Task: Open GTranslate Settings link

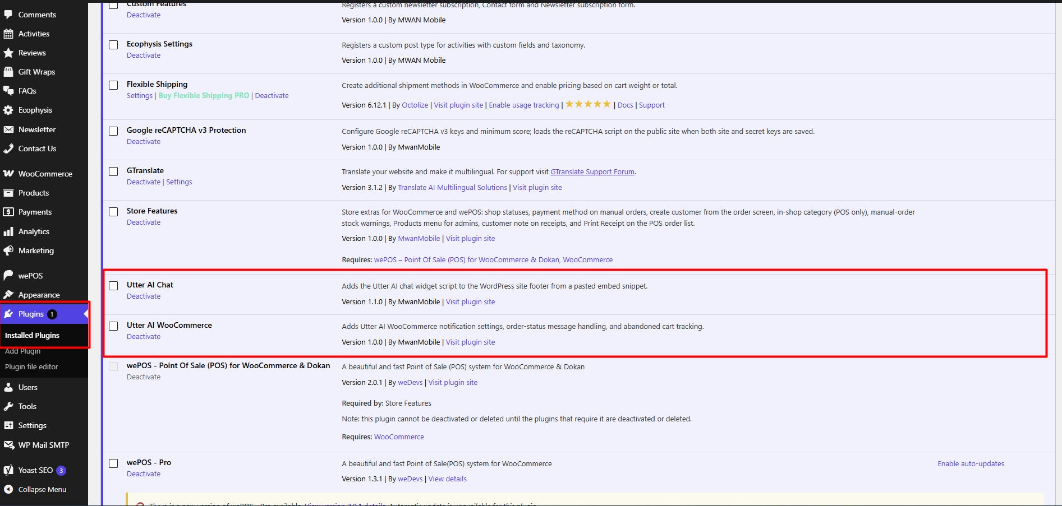Action: click(x=179, y=182)
